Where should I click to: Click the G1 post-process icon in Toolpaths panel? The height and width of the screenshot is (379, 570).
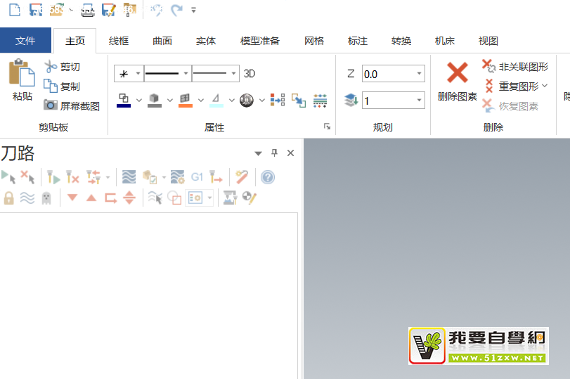click(197, 177)
